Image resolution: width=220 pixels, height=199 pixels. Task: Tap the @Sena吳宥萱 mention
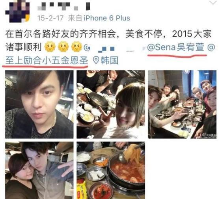click(x=175, y=47)
